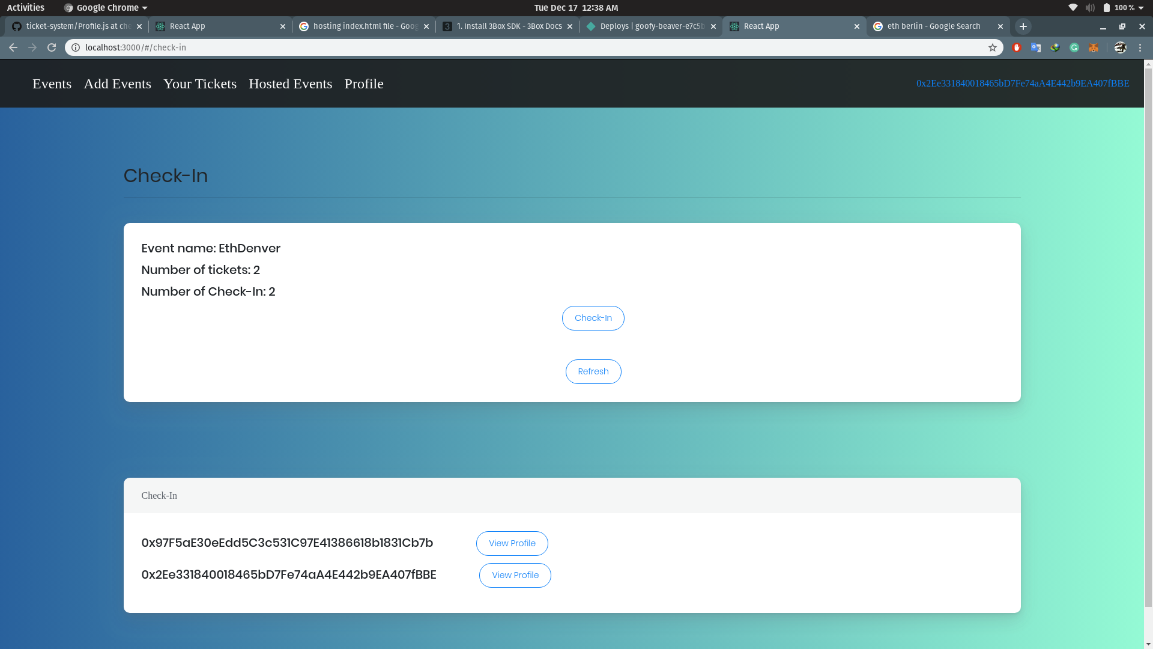Open the Chrome three-dot menu

tap(1140, 47)
